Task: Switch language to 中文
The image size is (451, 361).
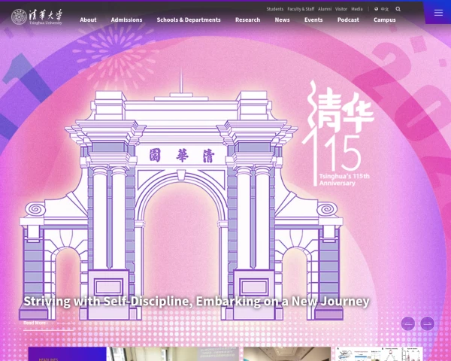Action: click(x=385, y=9)
